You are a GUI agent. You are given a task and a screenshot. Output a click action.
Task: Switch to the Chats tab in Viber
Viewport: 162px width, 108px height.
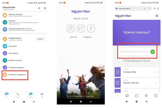point(6,95)
